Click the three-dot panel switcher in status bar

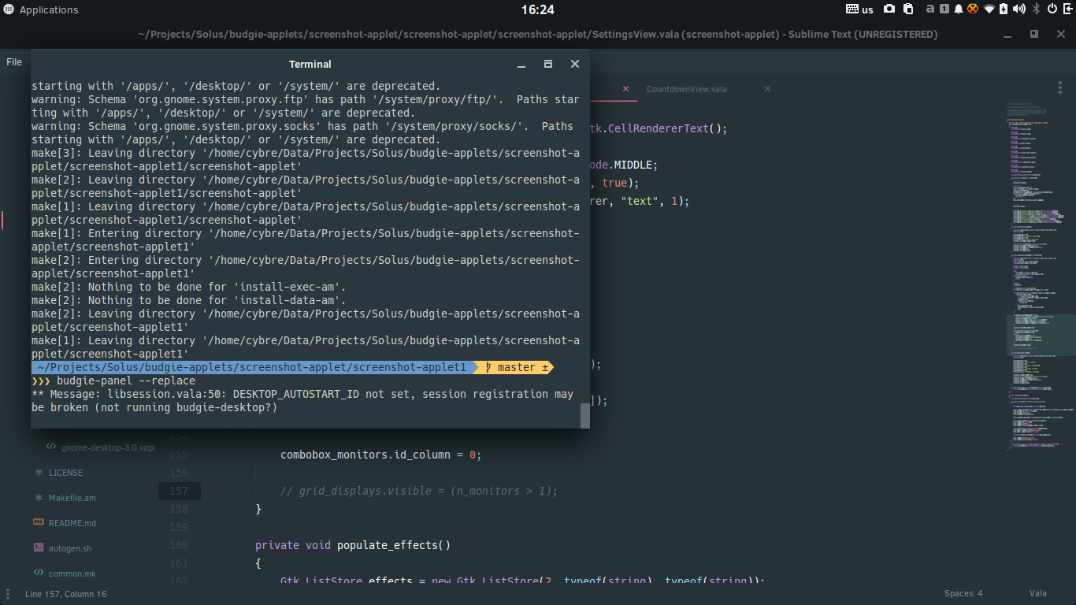coord(9,593)
